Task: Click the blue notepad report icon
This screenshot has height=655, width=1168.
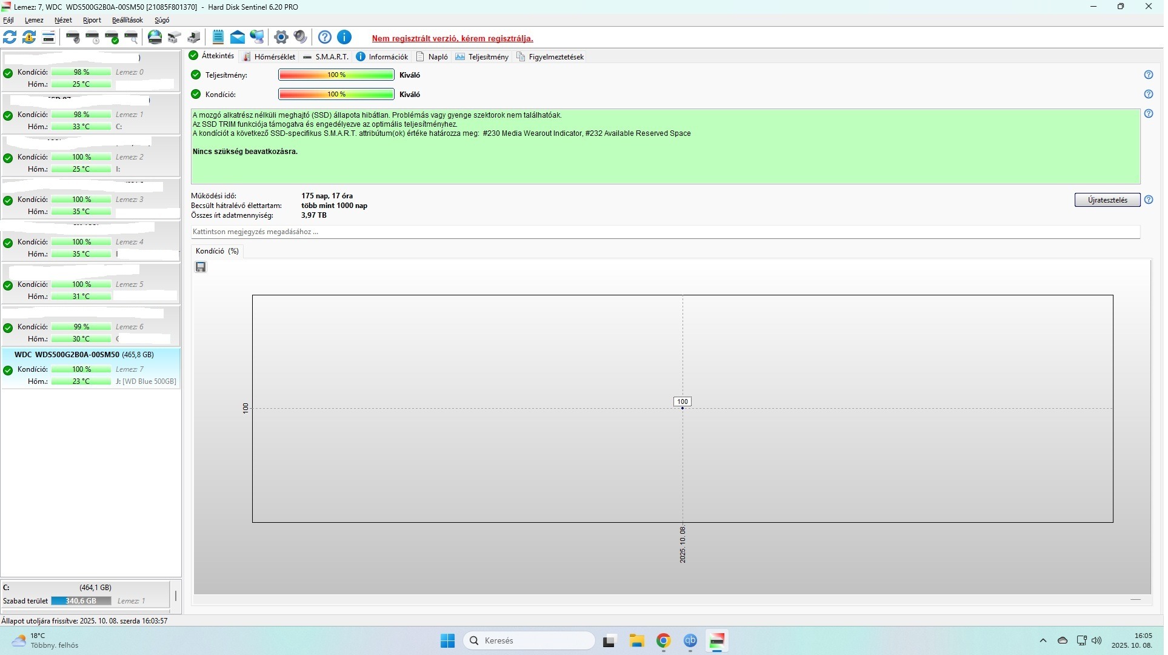Action: click(218, 38)
